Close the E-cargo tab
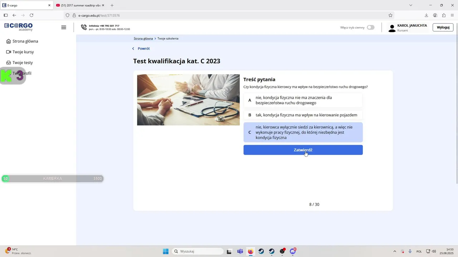This screenshot has height=257, width=458. (x=49, y=5)
